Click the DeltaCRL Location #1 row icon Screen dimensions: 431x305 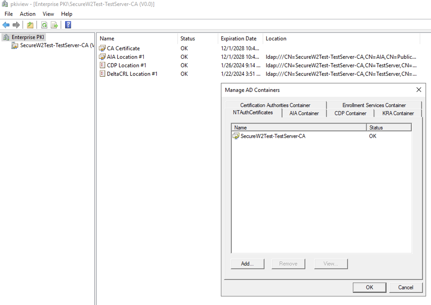pyautogui.click(x=102, y=74)
